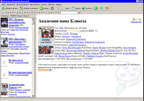Screen dimensions: 144x101
Task: Open the Инструменты menu
Action: [35, 4]
